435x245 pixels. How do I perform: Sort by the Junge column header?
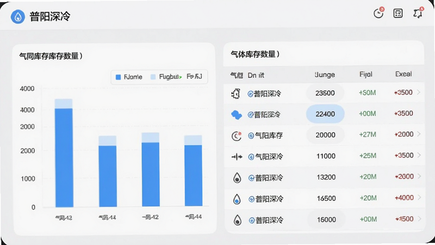(x=325, y=75)
